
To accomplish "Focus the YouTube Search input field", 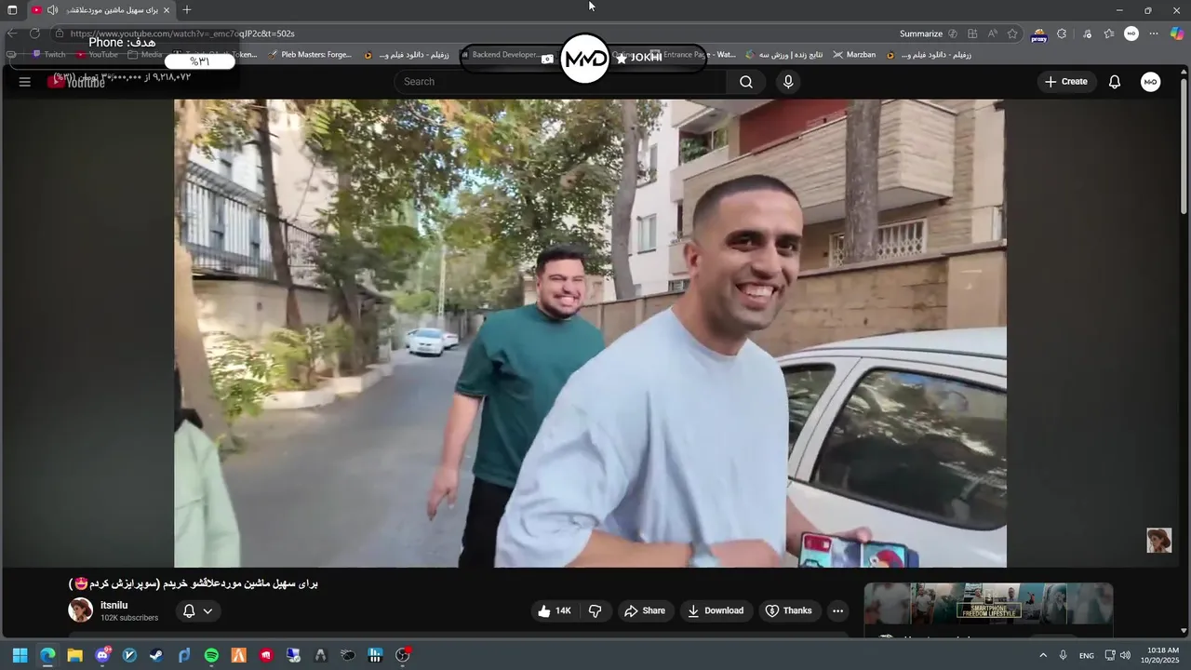I will tap(560, 82).
